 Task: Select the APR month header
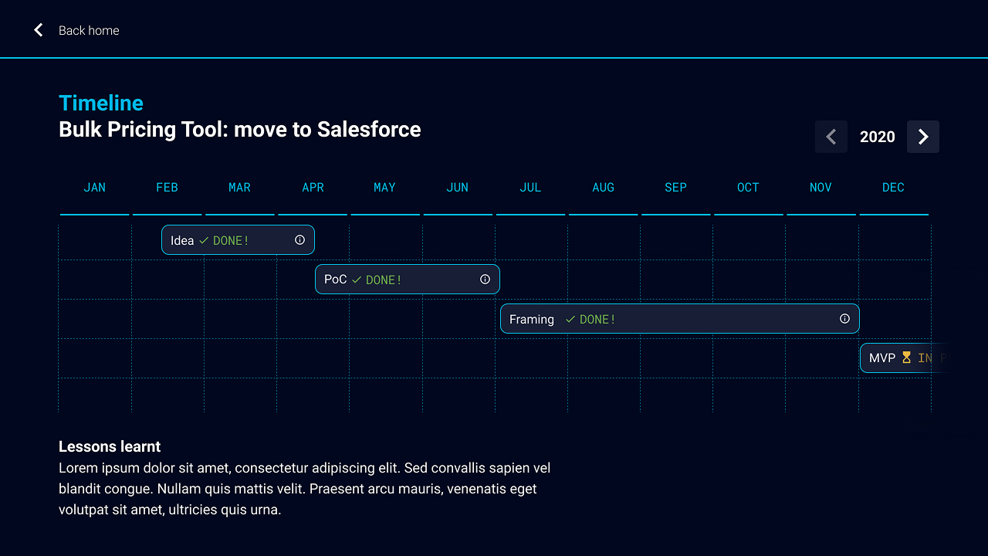(313, 188)
